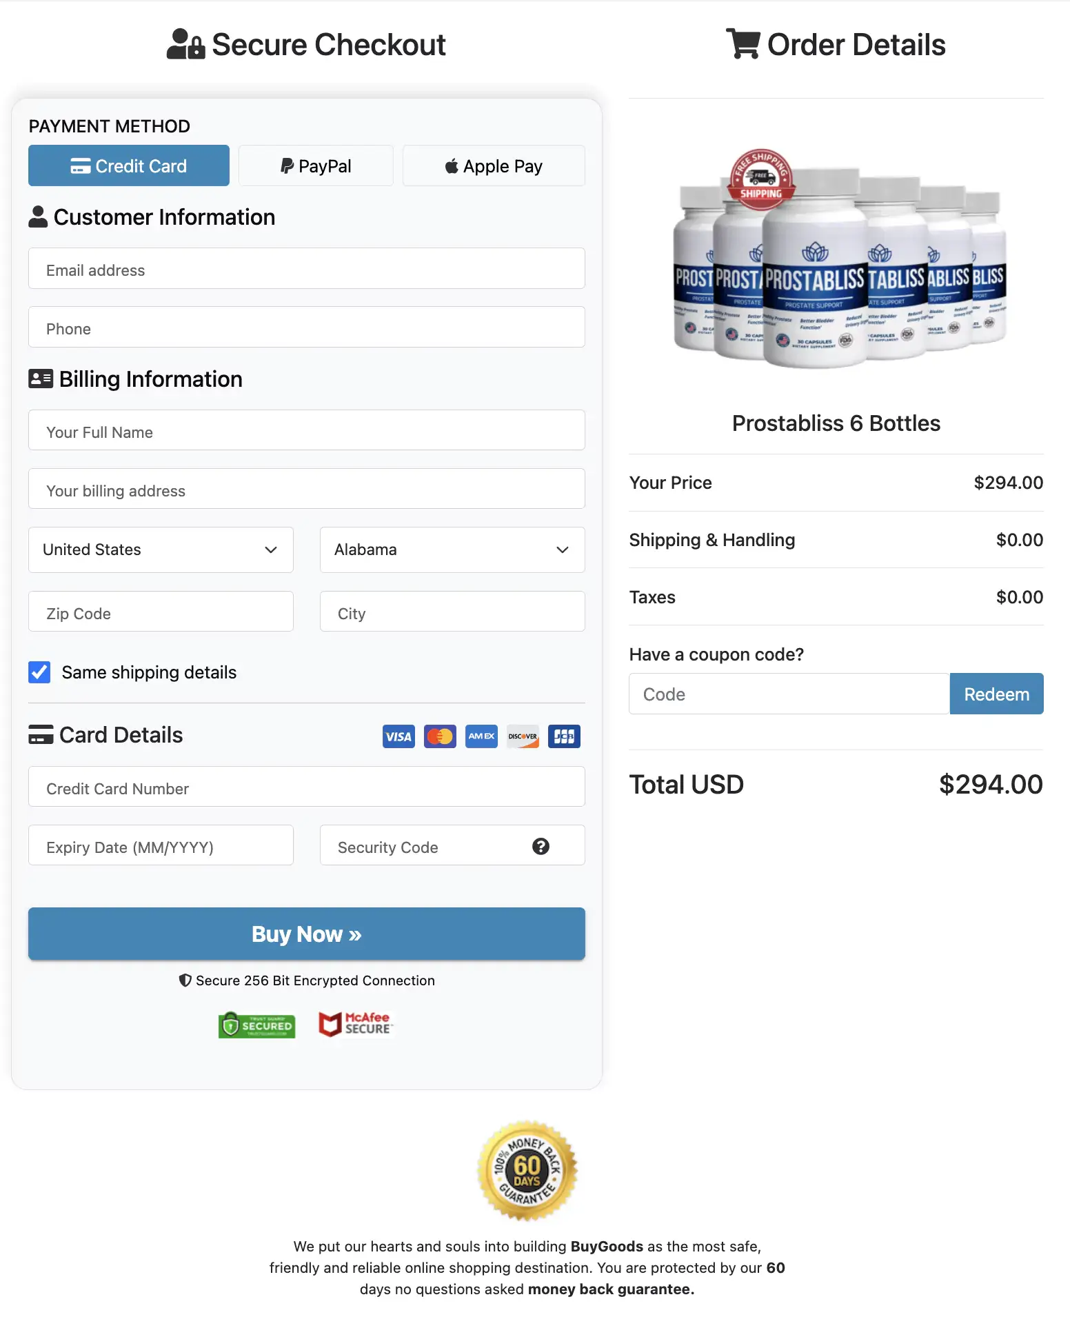Expand the Alabama state selector
Screen dimensions: 1070x1328
click(x=452, y=550)
